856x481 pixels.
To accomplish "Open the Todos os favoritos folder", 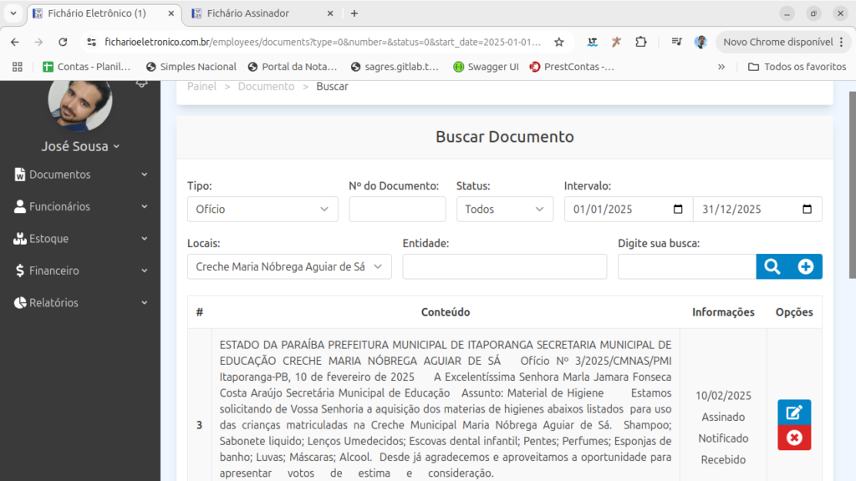I will click(797, 67).
